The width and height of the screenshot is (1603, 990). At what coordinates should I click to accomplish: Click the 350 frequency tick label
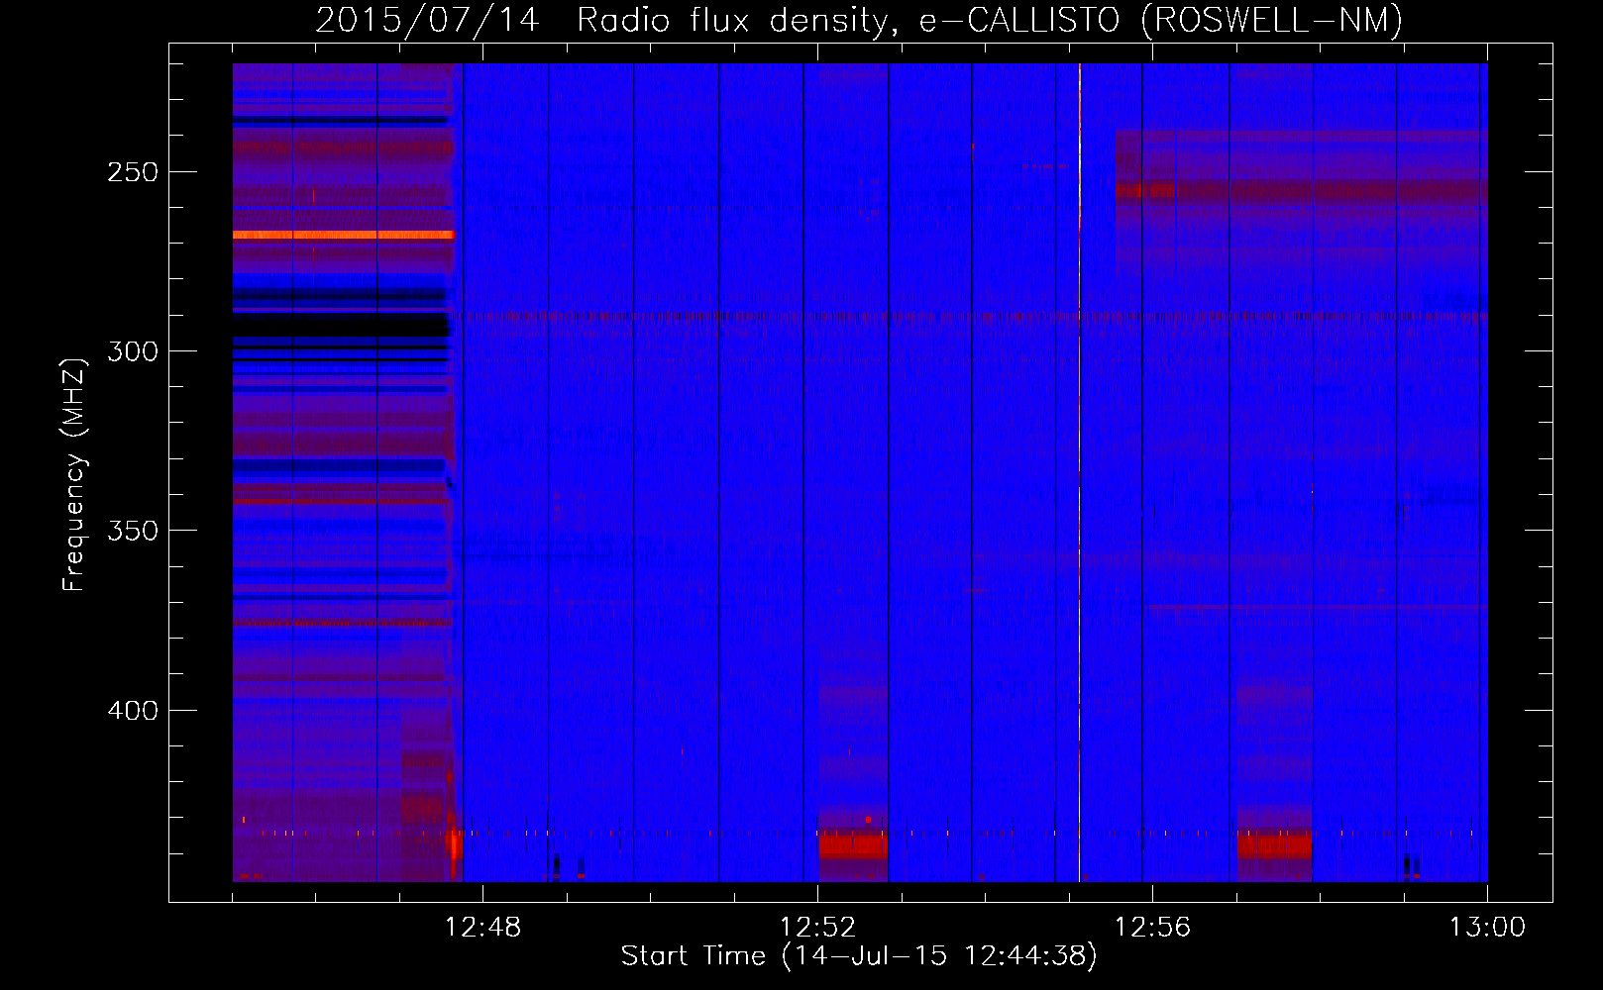(x=133, y=531)
